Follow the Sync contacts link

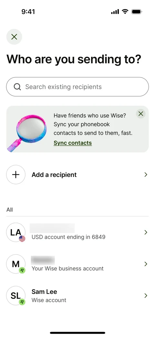(x=73, y=143)
